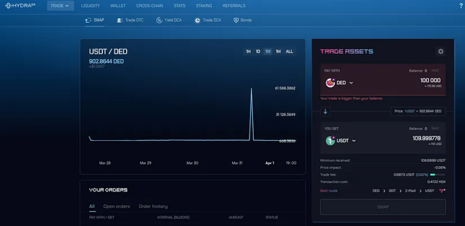Screen dimensions: 465x226
Task: Click the trade fee level bar
Action: pos(438,175)
